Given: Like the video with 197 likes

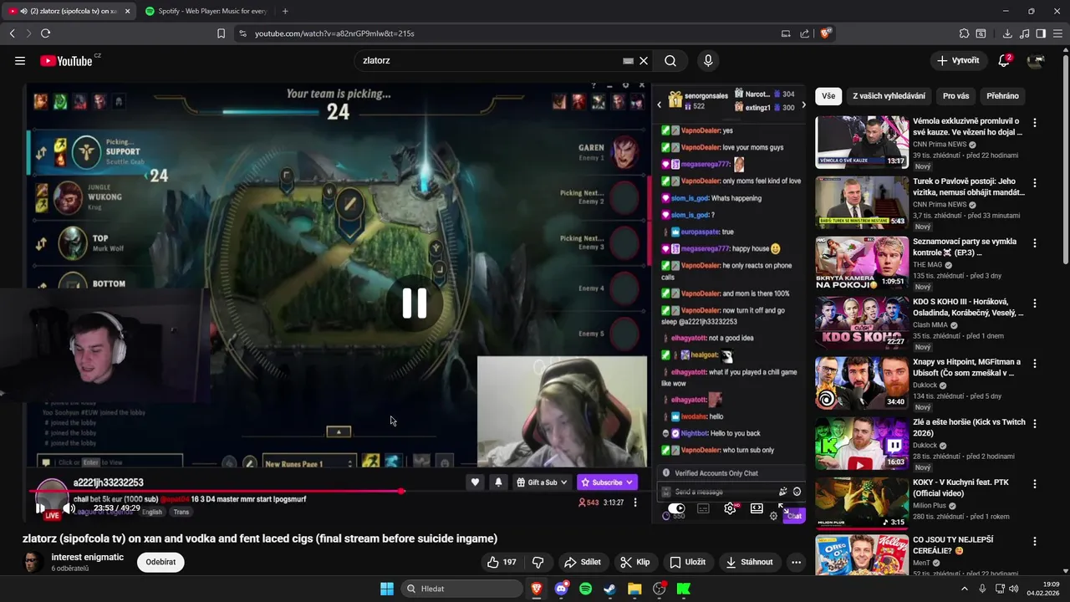Looking at the screenshot, I should pyautogui.click(x=502, y=562).
